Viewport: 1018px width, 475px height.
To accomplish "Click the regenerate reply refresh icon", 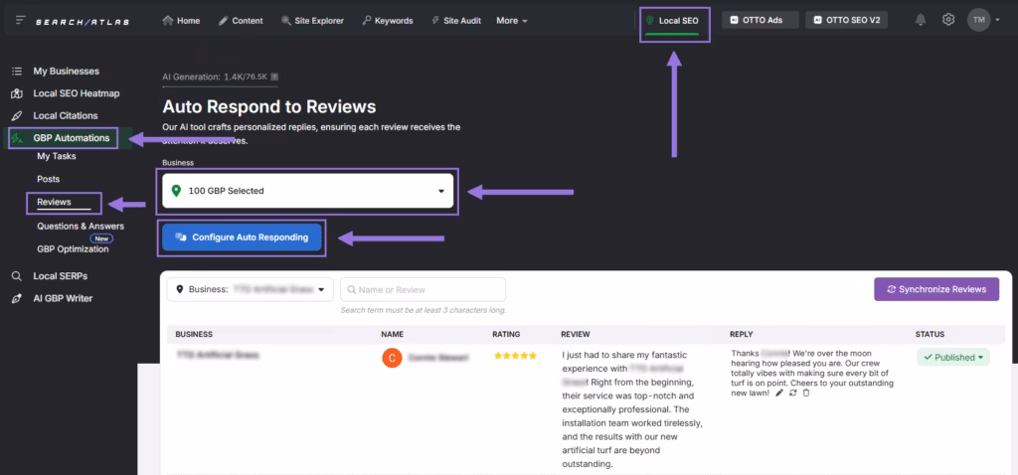I will [792, 393].
